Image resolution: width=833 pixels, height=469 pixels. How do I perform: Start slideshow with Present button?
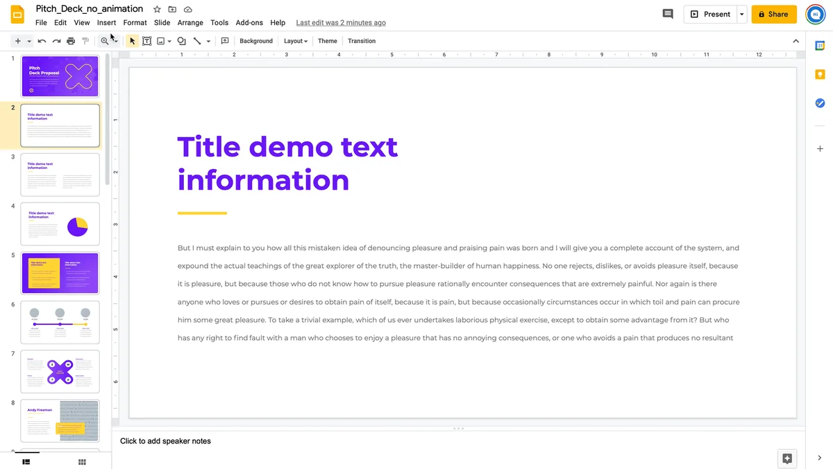point(710,14)
